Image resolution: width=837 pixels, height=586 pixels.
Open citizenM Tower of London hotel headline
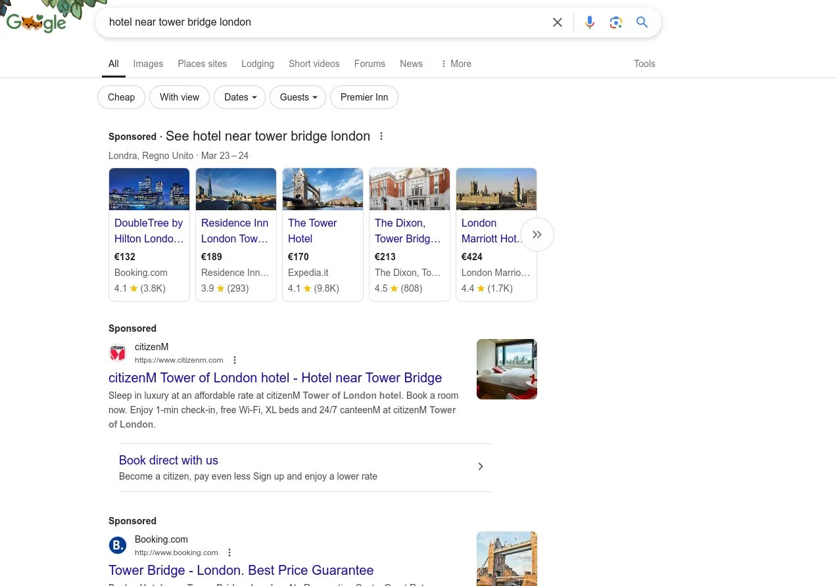[x=275, y=378]
